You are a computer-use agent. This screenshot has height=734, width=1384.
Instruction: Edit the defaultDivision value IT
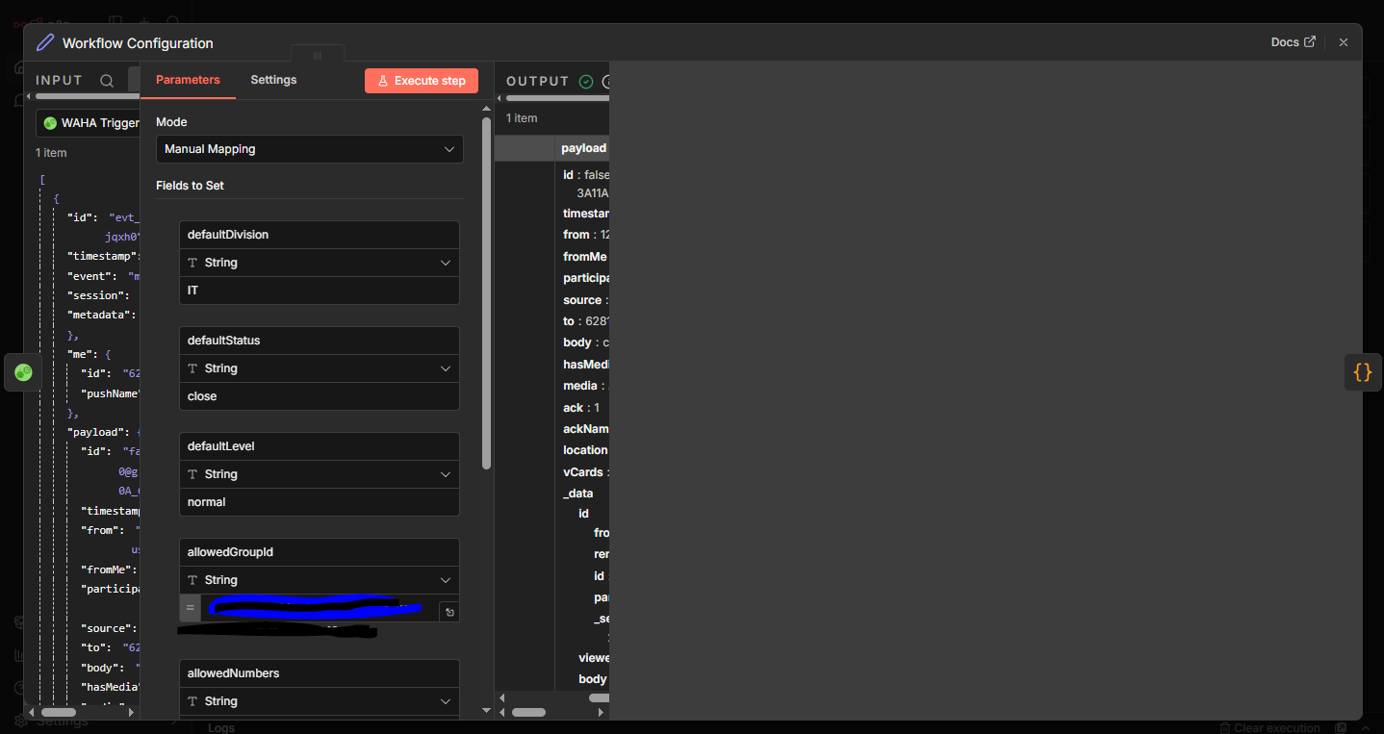coord(320,291)
